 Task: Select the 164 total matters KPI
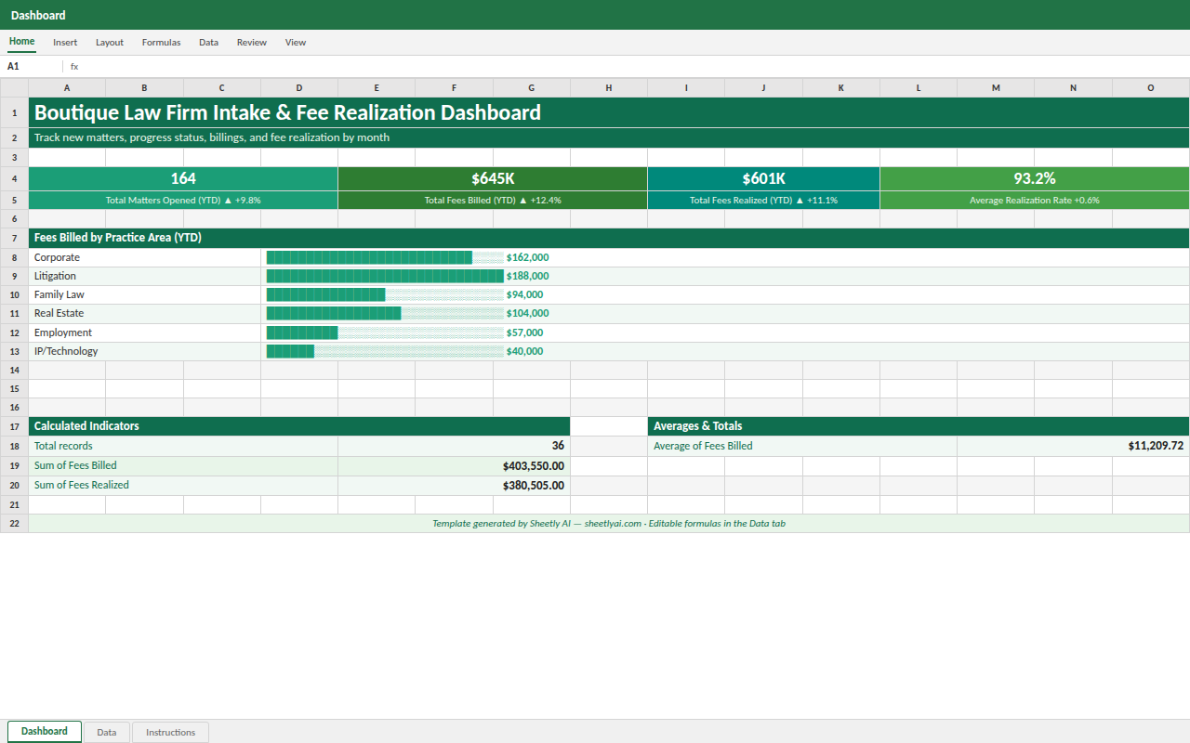tap(183, 178)
